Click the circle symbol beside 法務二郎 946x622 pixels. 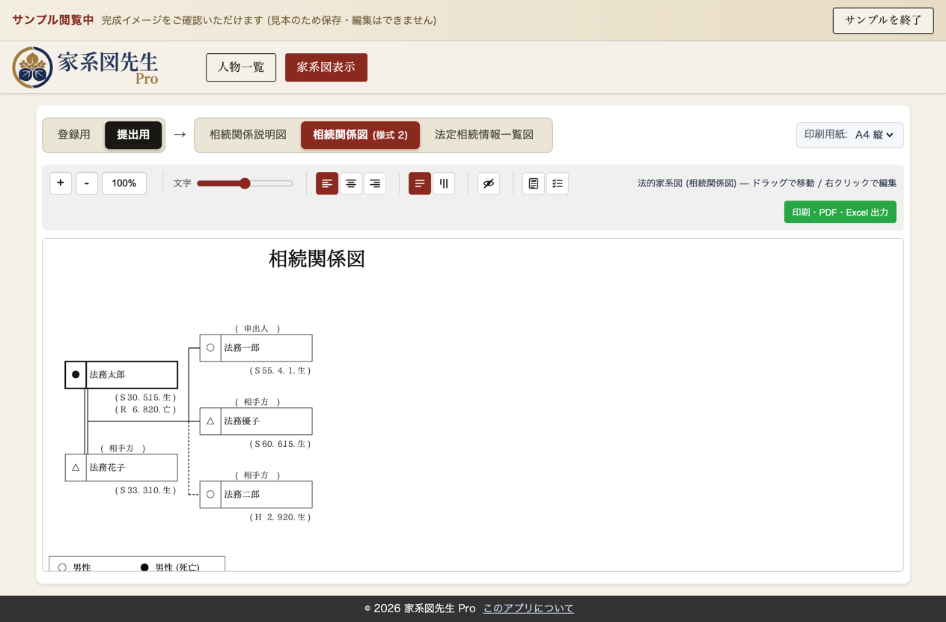pos(210,494)
